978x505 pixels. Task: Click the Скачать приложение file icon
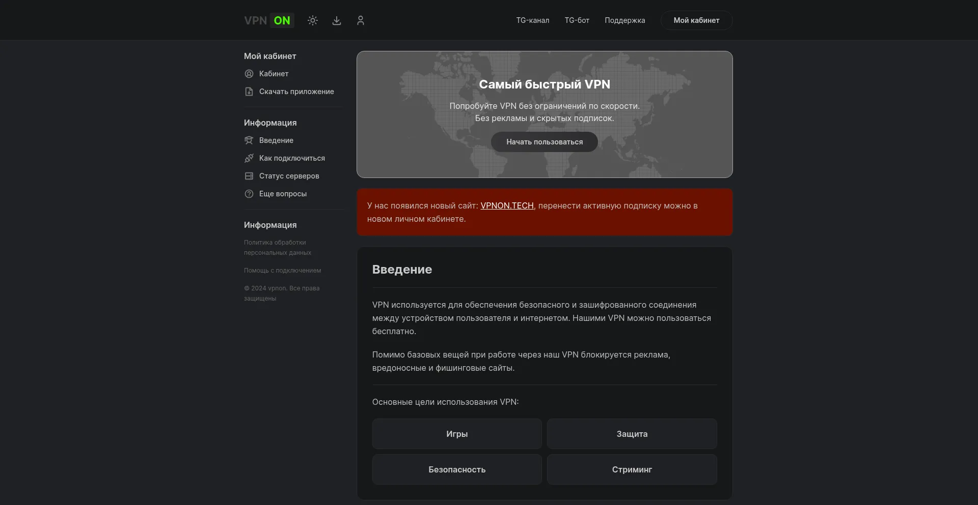pyautogui.click(x=249, y=92)
